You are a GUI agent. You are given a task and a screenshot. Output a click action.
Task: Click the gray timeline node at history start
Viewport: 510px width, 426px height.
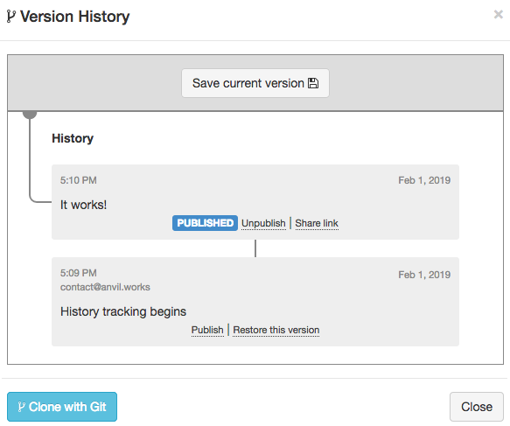click(x=30, y=114)
